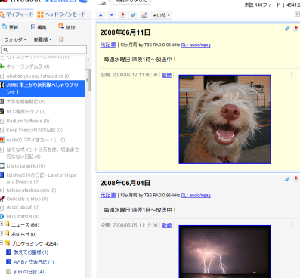Screen dimensions: 300x278
Task: Select the what do you say I should do feed
Action: click(x=39, y=76)
